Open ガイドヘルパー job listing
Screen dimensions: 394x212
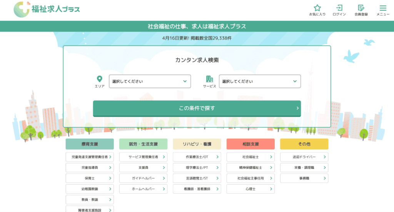click(x=143, y=178)
